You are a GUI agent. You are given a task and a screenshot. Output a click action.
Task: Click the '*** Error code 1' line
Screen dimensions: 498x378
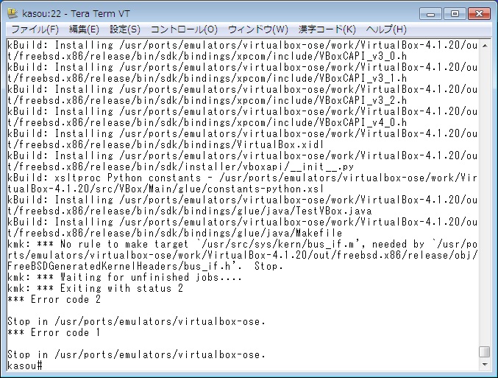(x=54, y=332)
